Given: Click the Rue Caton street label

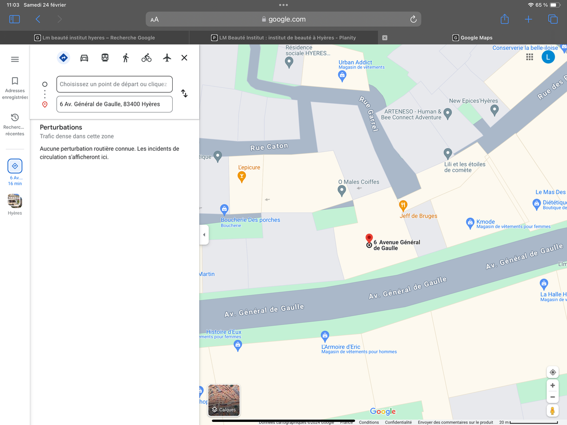Looking at the screenshot, I should pyautogui.click(x=269, y=147).
